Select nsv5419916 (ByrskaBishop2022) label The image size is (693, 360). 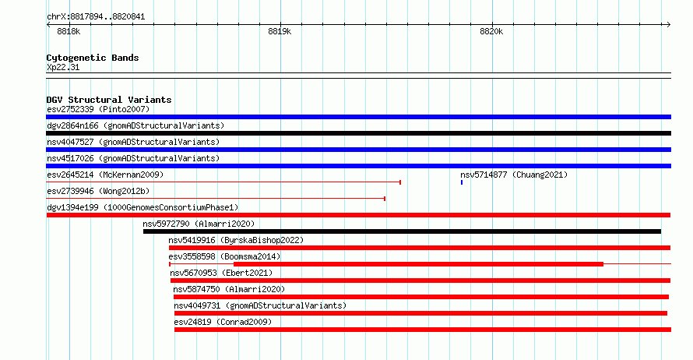tap(236, 240)
